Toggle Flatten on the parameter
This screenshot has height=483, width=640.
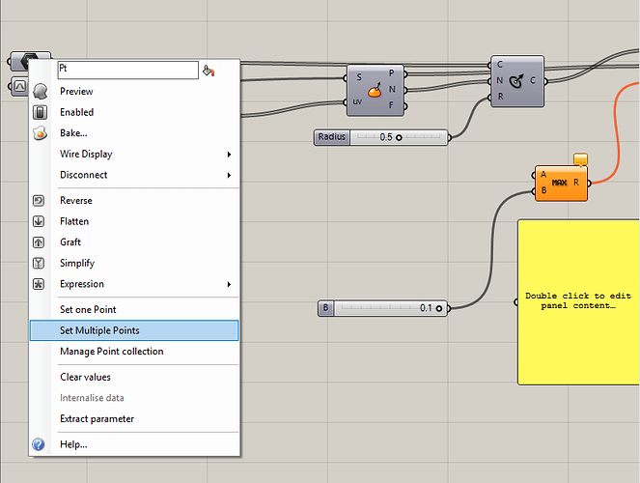pyautogui.click(x=76, y=221)
